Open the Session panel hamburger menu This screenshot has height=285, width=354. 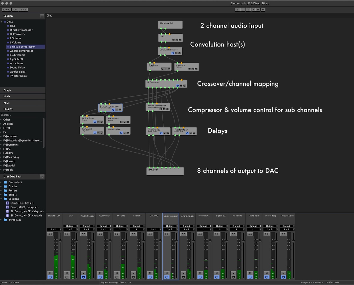42,16
